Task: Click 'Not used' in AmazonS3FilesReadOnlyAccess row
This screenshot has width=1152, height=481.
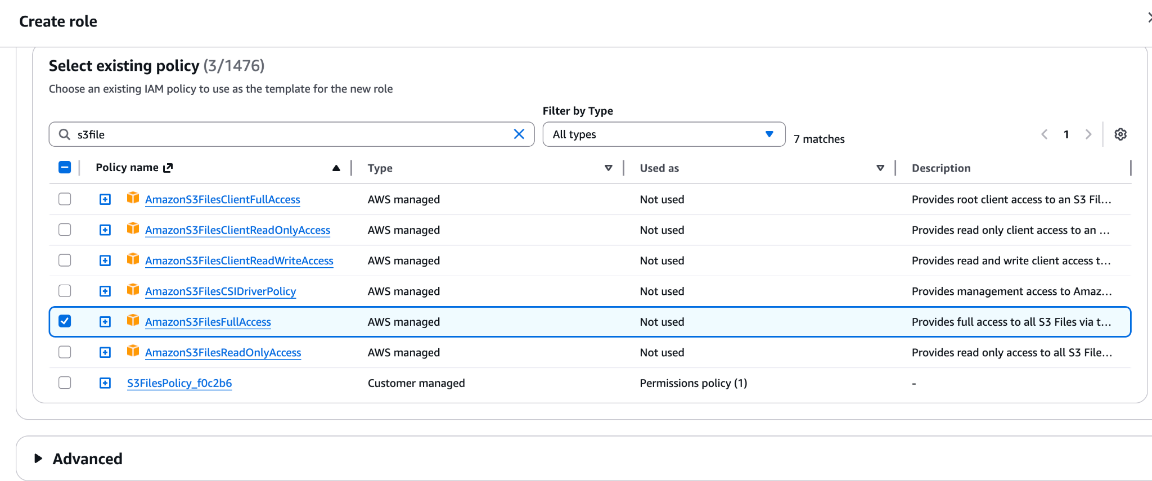Action: (662, 352)
